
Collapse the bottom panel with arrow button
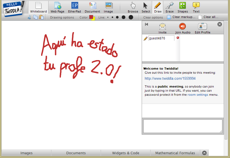coord(205,153)
